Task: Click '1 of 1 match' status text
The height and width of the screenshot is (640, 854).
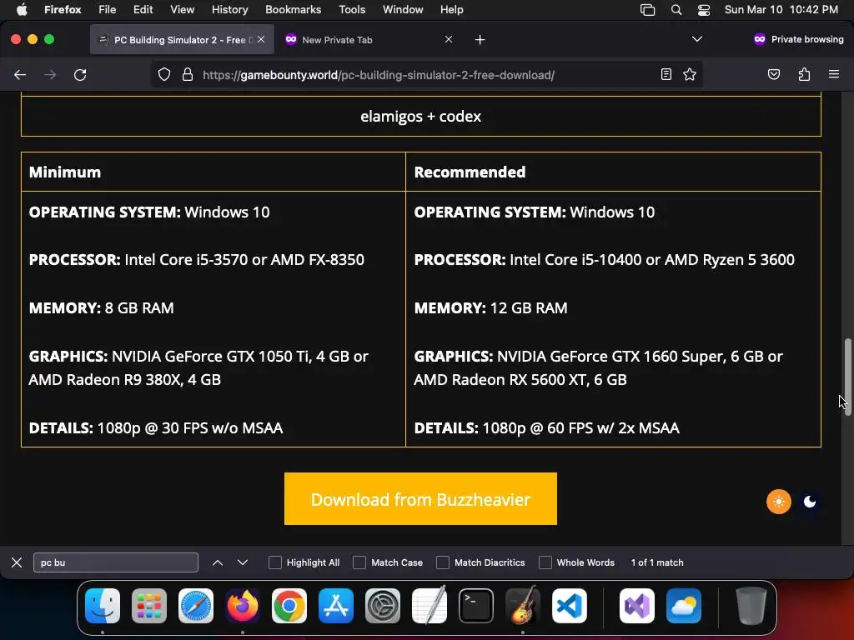Action: pyautogui.click(x=657, y=562)
